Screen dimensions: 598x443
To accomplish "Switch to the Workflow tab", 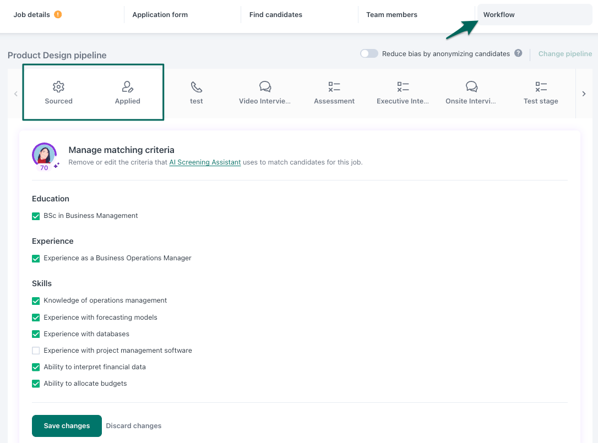I will [x=498, y=14].
